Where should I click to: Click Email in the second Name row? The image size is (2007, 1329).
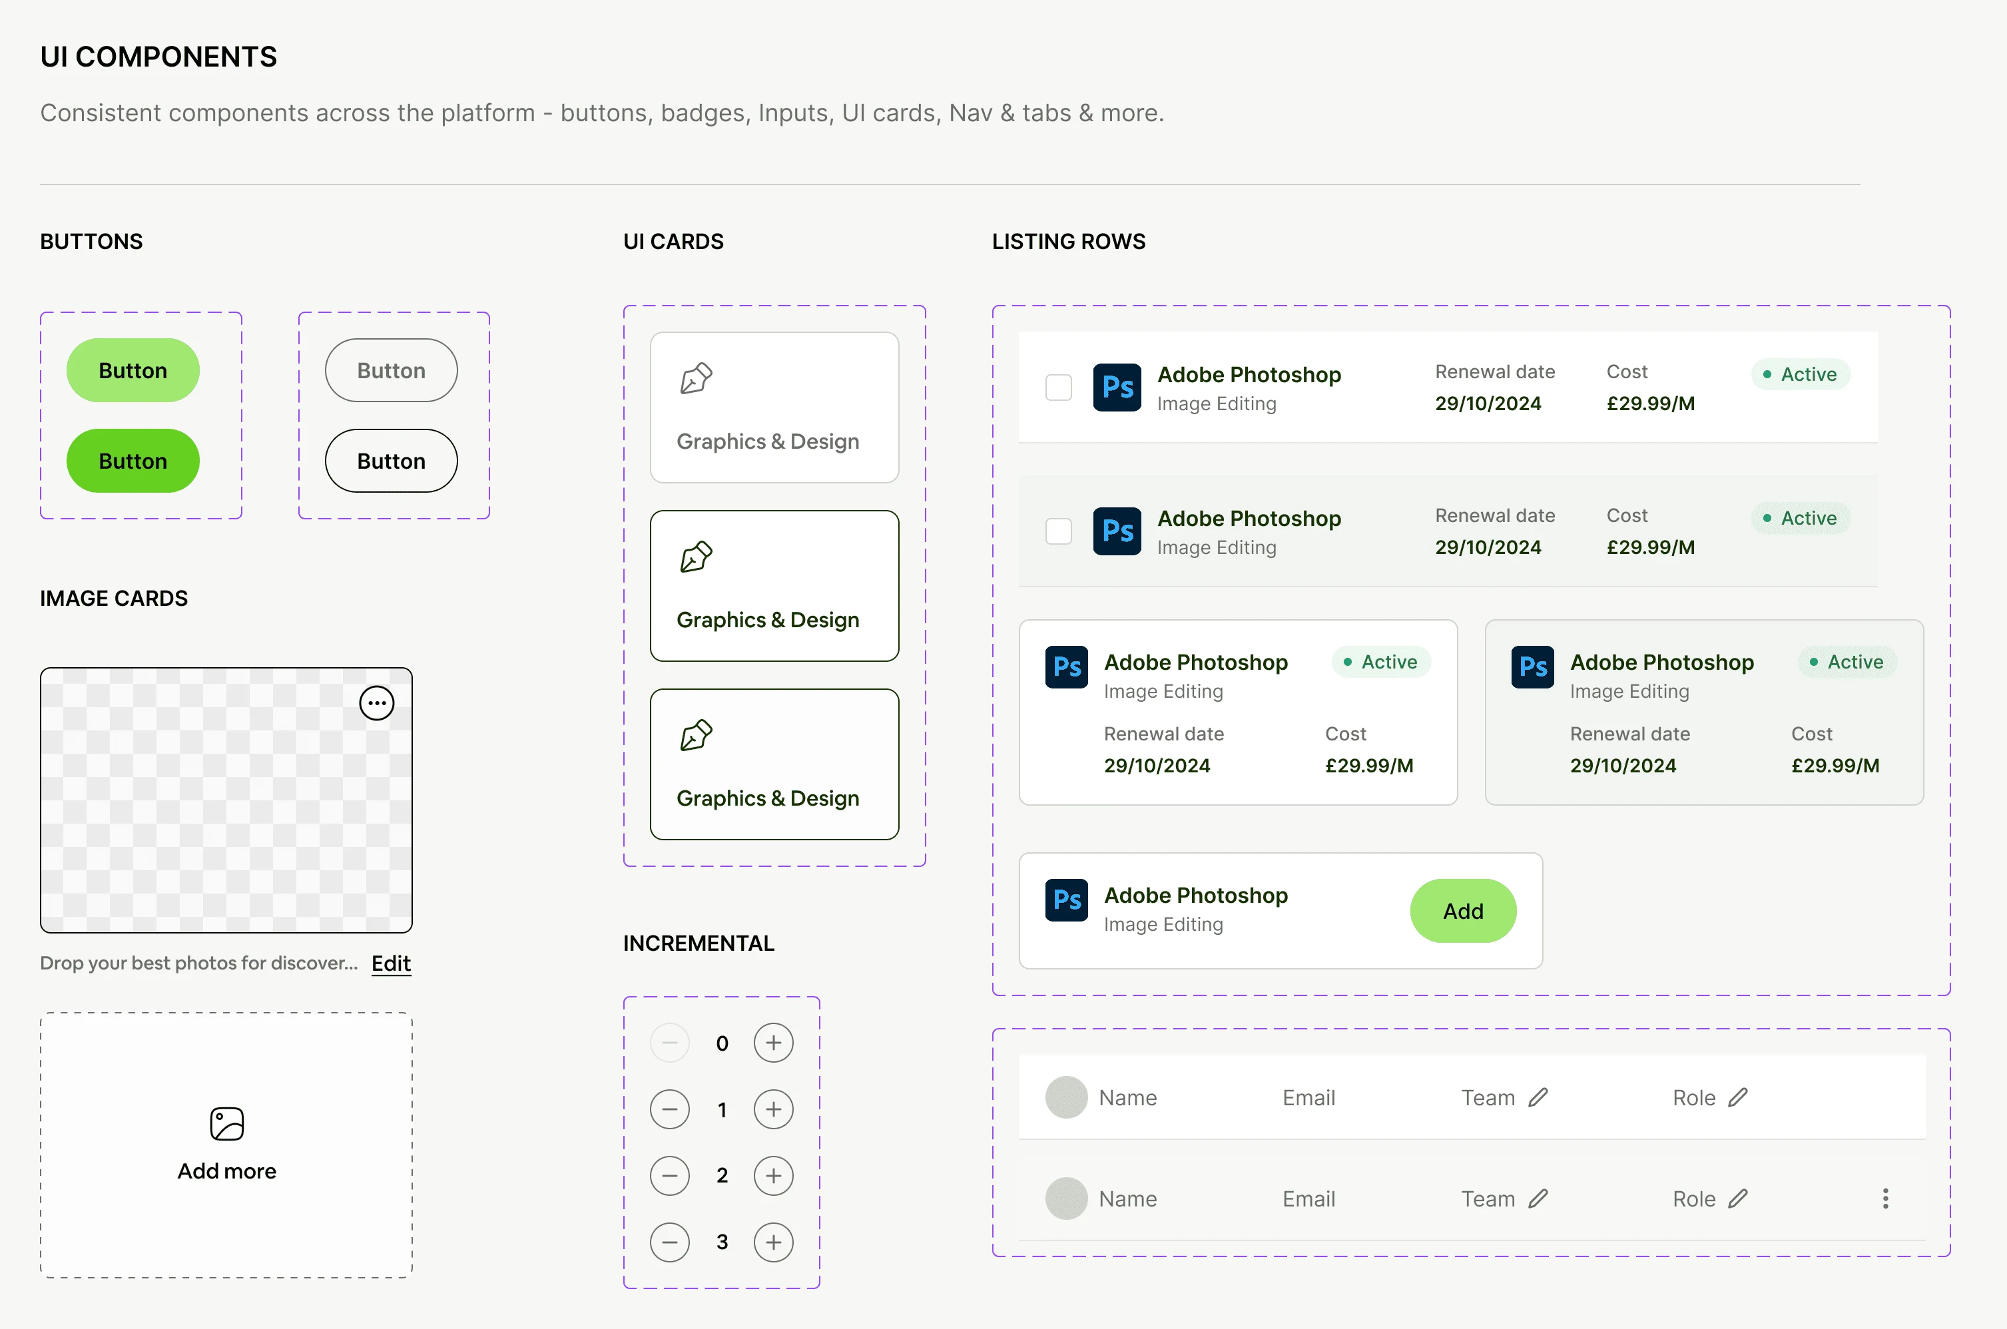pyautogui.click(x=1308, y=1198)
